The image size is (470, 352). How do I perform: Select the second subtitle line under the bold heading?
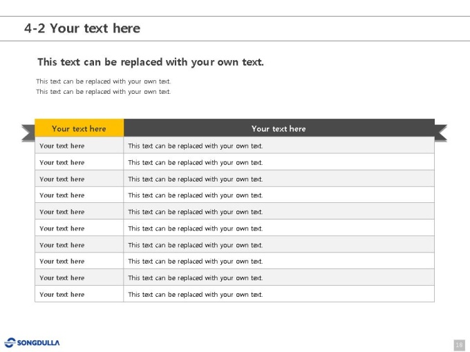104,92
